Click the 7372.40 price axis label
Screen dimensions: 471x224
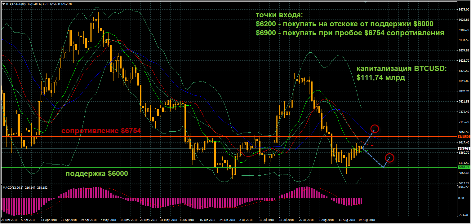[x=464, y=112]
